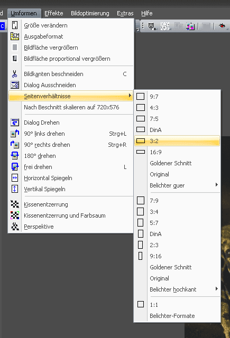This screenshot has height=338, width=230.
Task: Click the Dialog Ausschneiden icon
Action: tap(15, 85)
